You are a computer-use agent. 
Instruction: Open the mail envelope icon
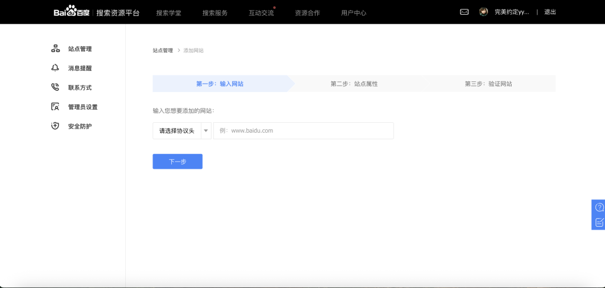point(464,12)
